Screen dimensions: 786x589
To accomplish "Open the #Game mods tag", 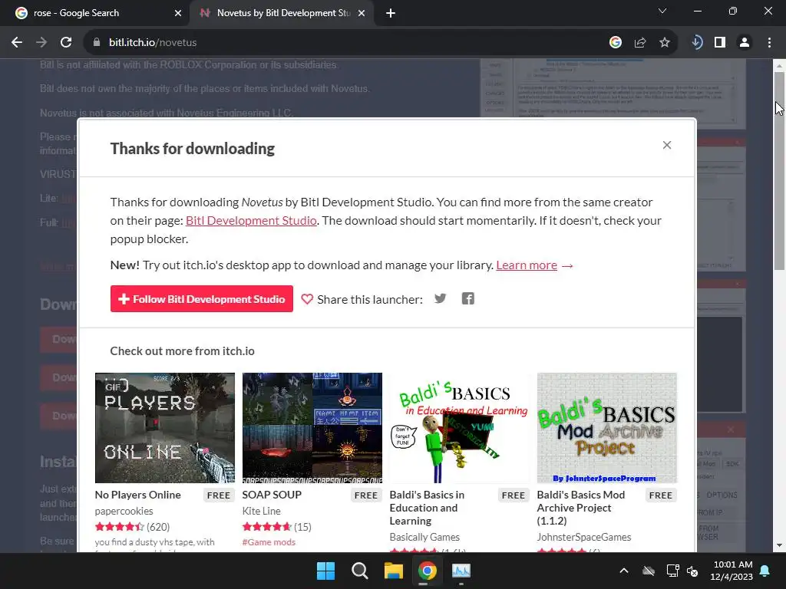I will pyautogui.click(x=269, y=542).
